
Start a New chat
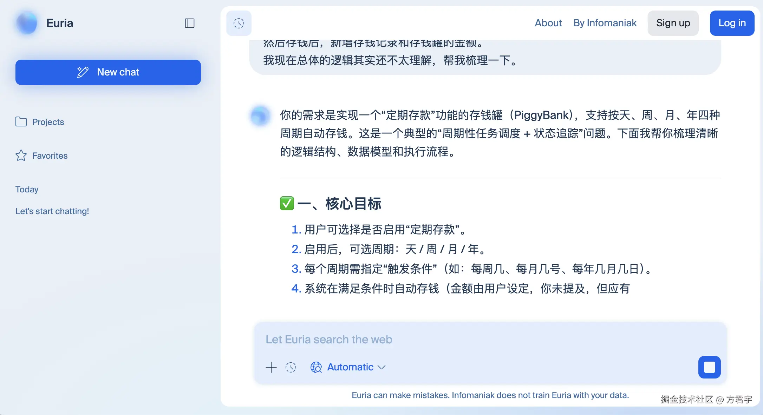click(x=108, y=72)
